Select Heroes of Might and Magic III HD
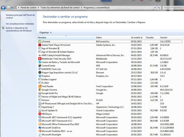The height and width of the screenshot is (137, 184). click(110, 97)
